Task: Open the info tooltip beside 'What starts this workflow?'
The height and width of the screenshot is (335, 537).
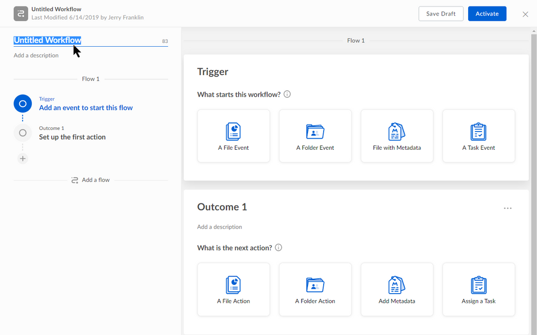Action: (x=287, y=94)
